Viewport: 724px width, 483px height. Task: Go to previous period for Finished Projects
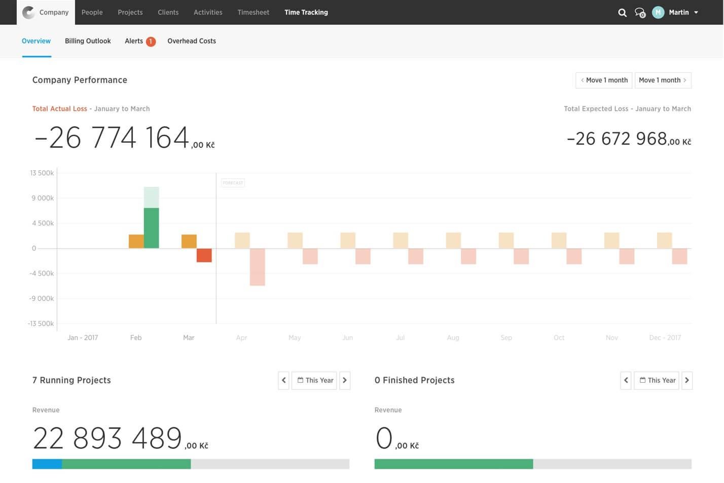626,380
